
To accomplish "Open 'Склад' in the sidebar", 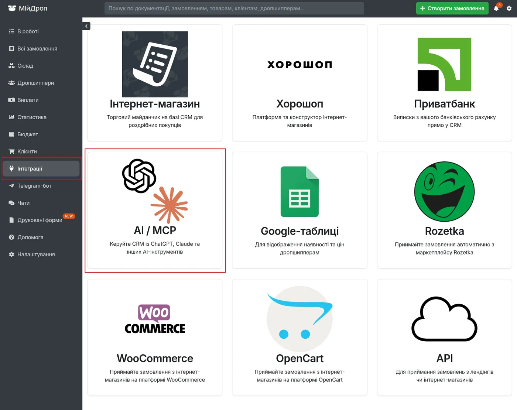I will 41,66.
